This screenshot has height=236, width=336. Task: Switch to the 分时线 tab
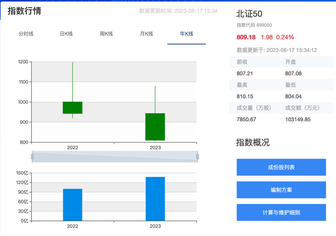coord(26,34)
